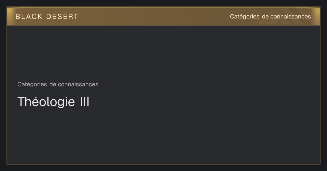327x171 pixels.
Task: Click the word DESERT in the logo
Action: point(62,17)
